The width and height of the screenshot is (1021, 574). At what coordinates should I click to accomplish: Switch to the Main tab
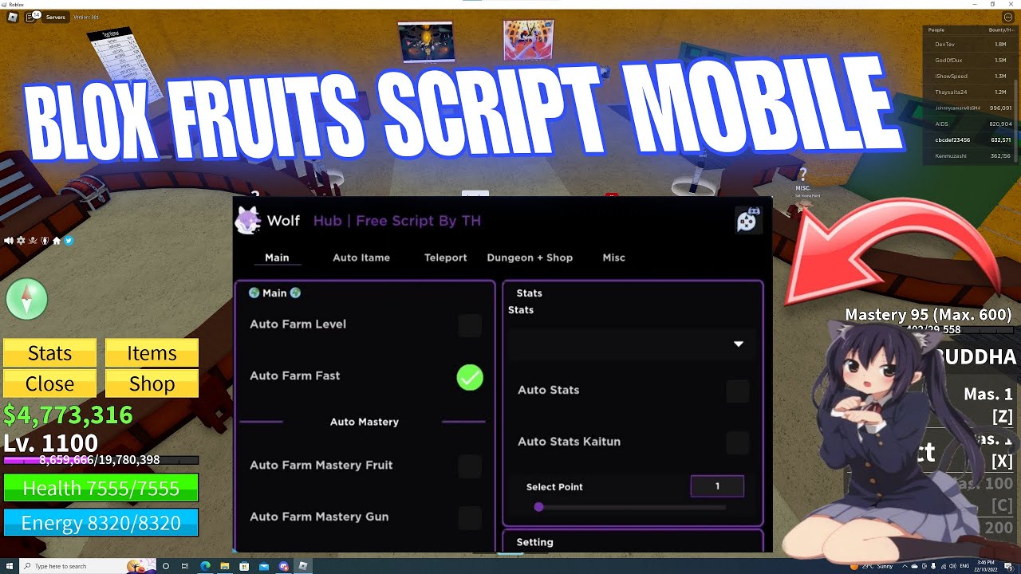[277, 258]
